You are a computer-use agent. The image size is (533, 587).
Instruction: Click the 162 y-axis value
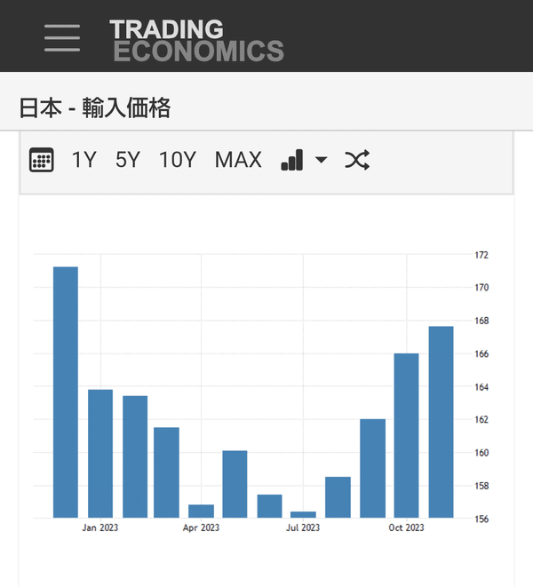tap(481, 420)
